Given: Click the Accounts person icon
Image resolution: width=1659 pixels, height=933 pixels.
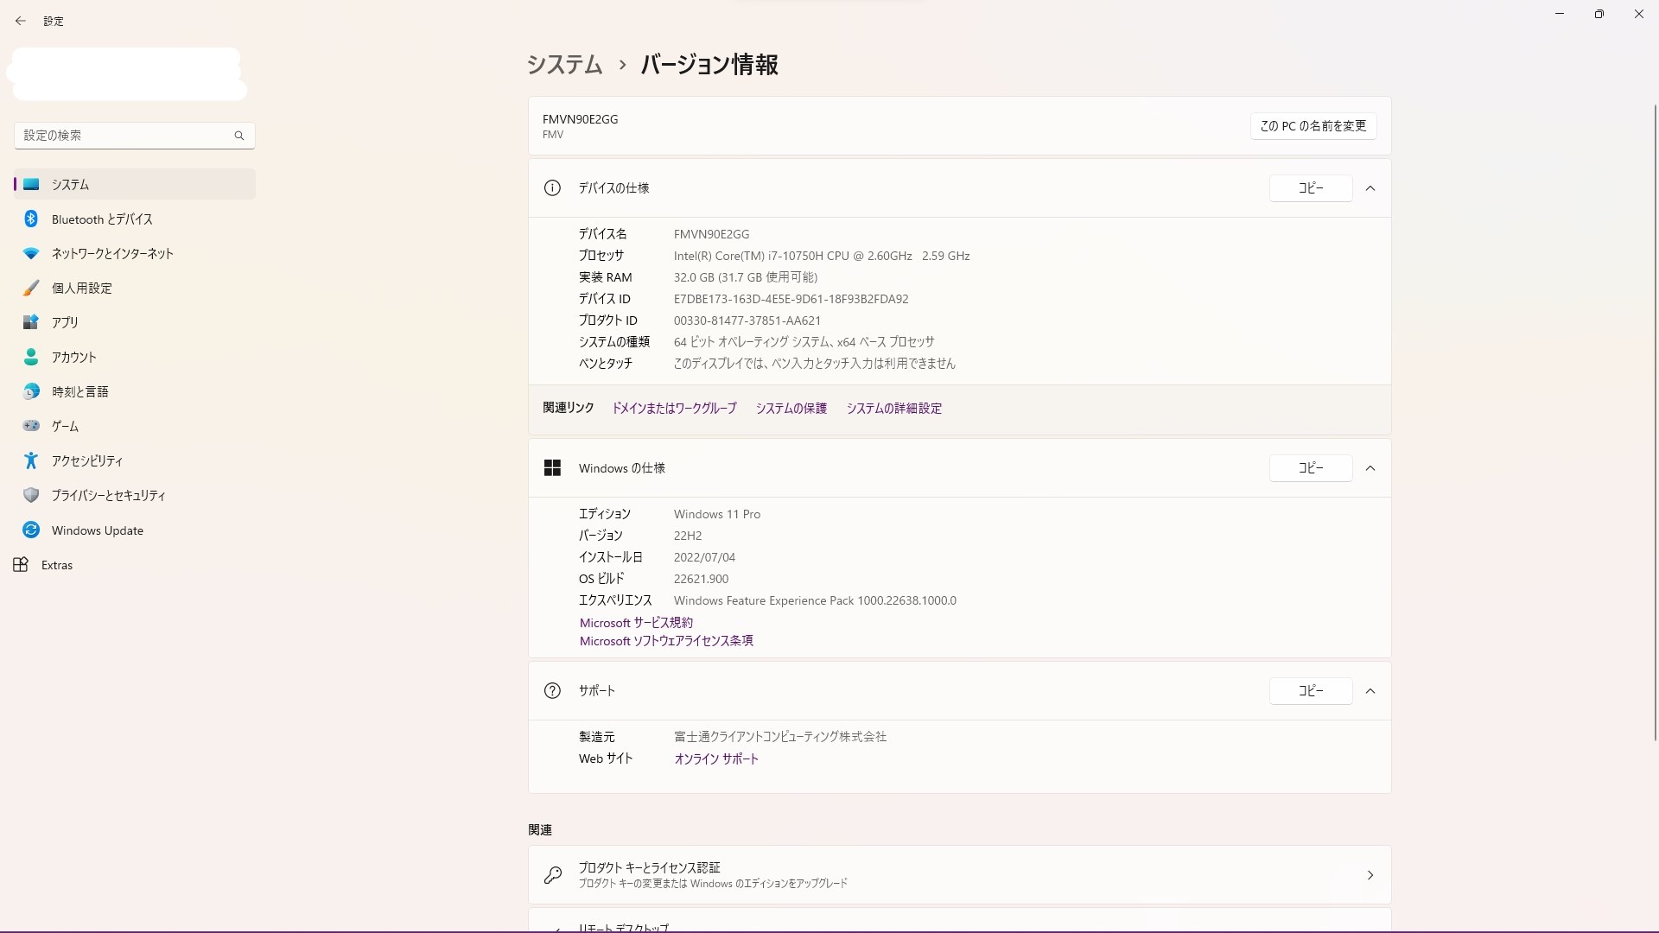Looking at the screenshot, I should click(x=31, y=357).
